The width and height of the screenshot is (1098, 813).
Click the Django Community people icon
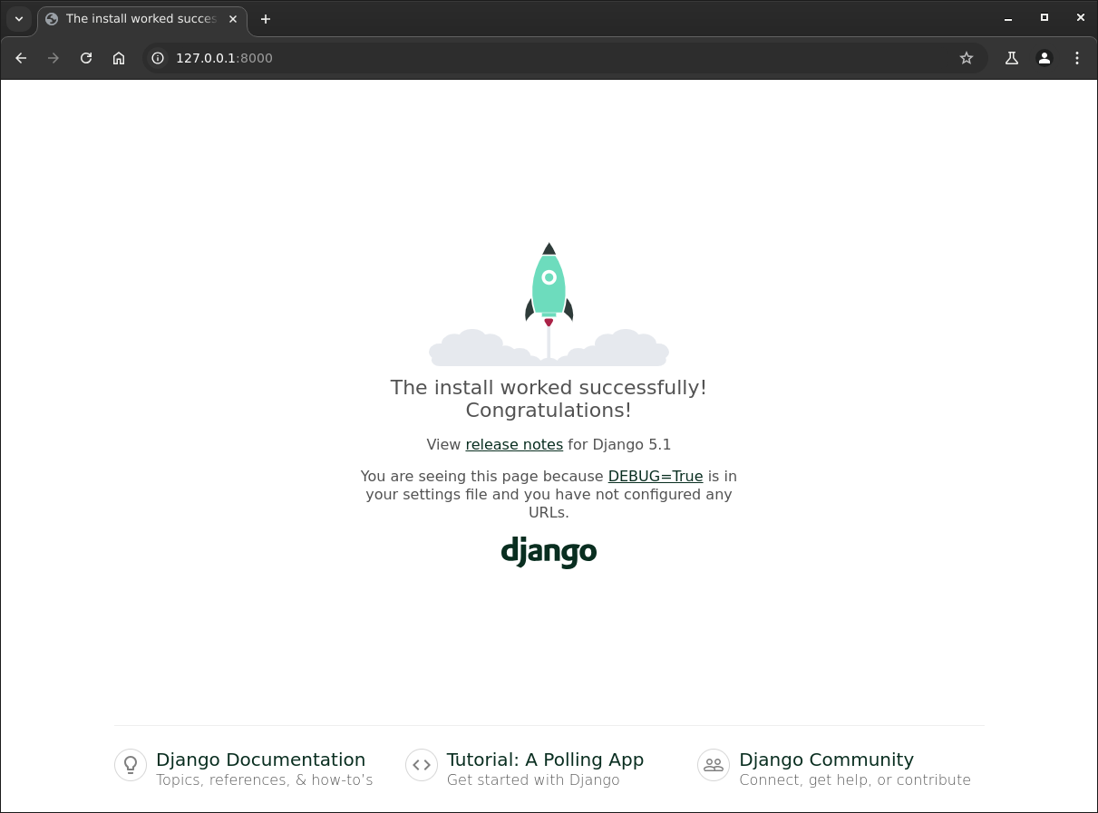(x=714, y=765)
